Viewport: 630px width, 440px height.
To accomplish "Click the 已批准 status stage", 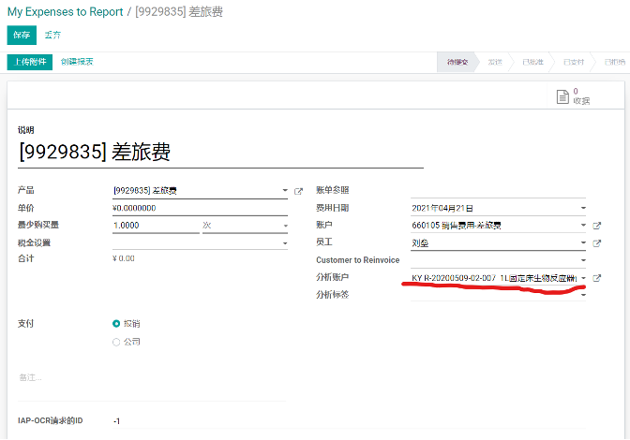I will (532, 62).
